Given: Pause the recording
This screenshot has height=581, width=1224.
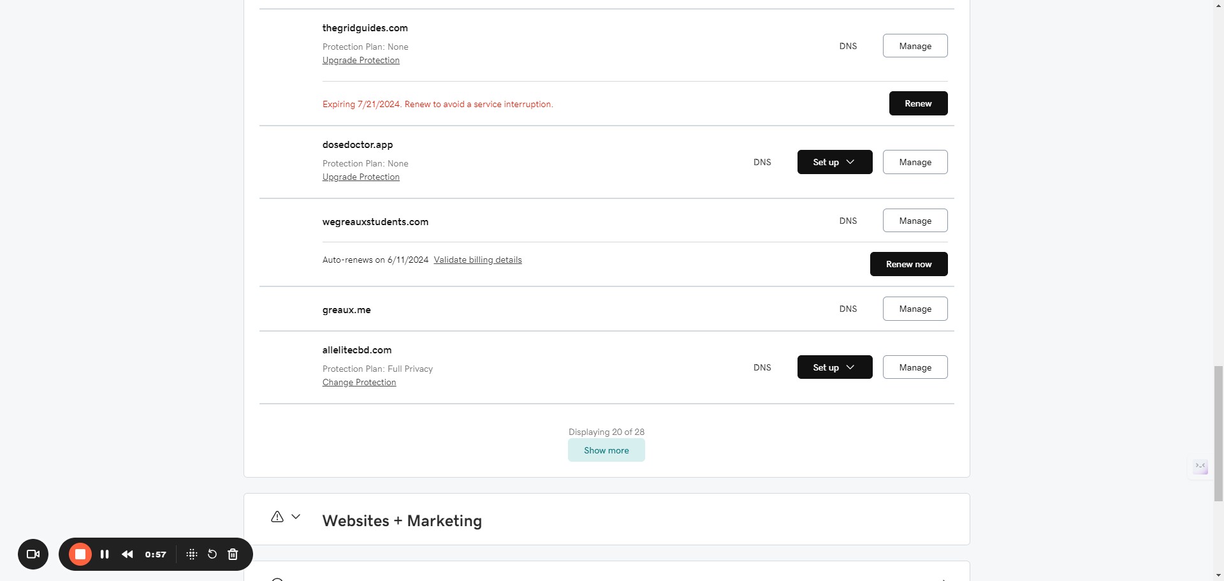Looking at the screenshot, I should (105, 554).
